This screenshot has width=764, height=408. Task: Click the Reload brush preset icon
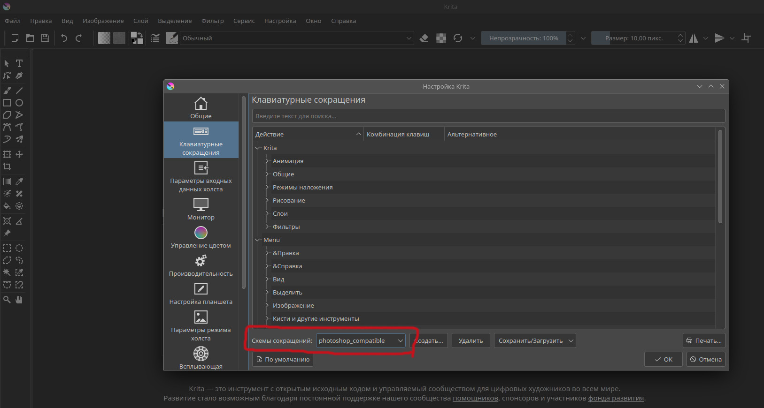coord(458,38)
